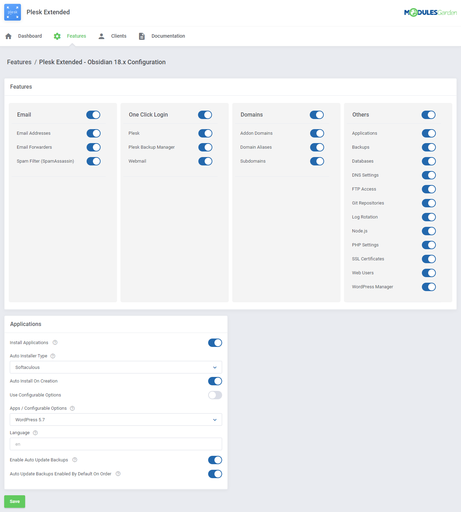Toggle FTP Access switch
The image size is (461, 512).
429,189
